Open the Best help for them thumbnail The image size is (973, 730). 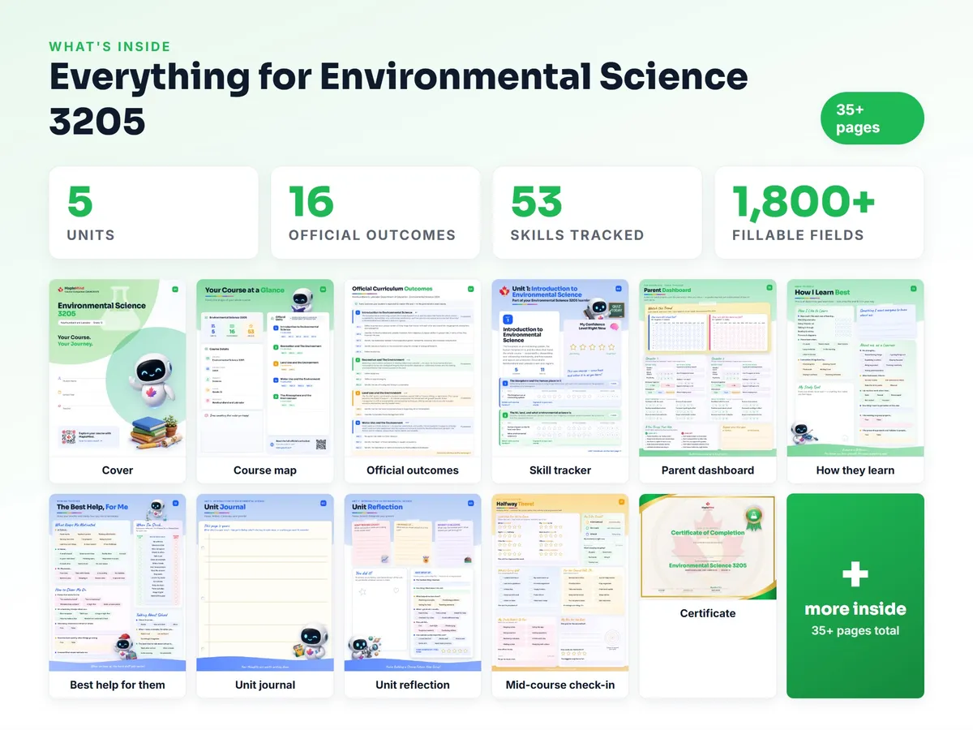coord(118,583)
